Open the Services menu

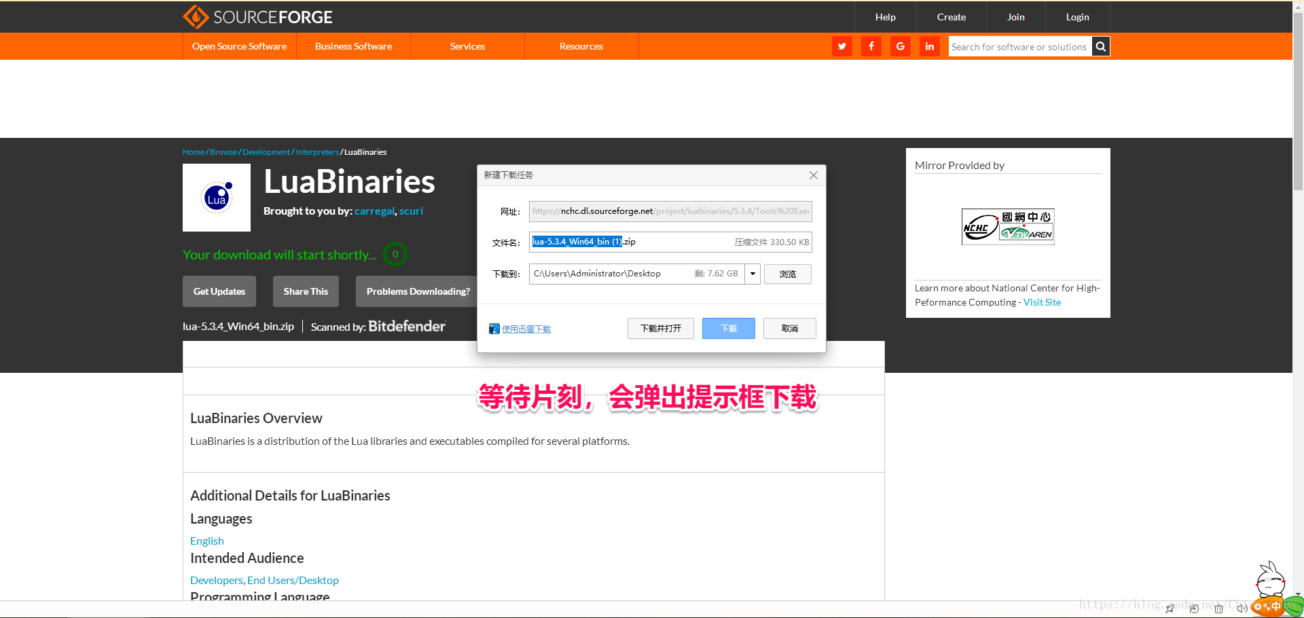467,46
